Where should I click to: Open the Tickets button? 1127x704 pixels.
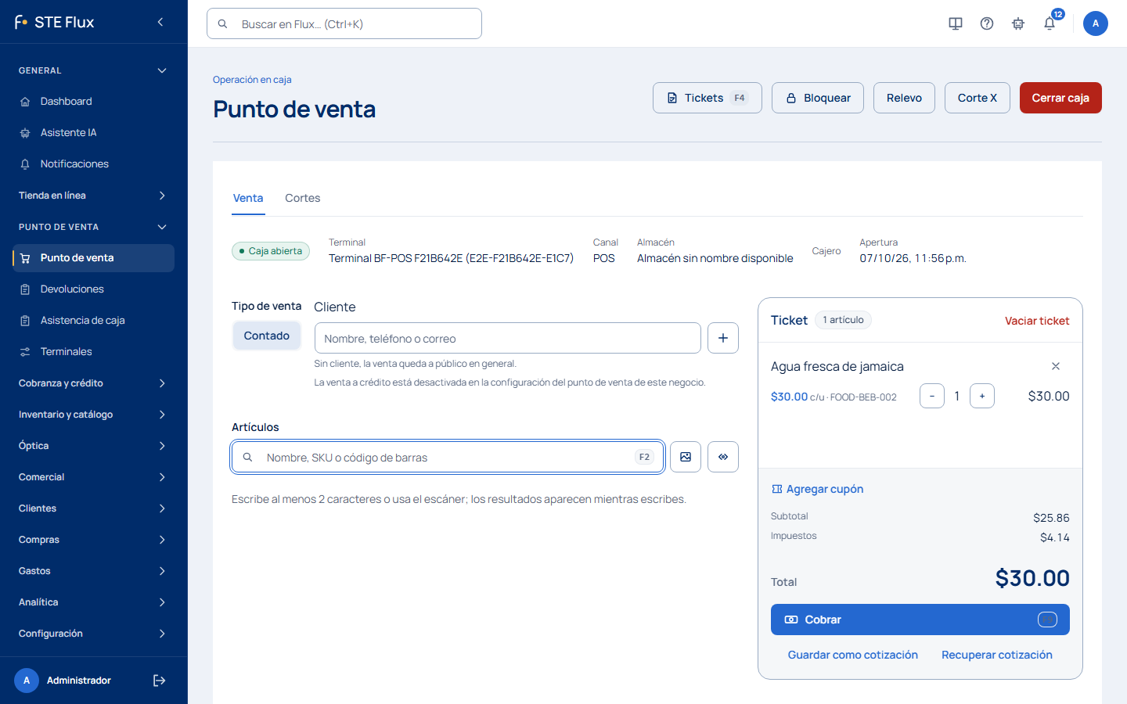tap(708, 98)
